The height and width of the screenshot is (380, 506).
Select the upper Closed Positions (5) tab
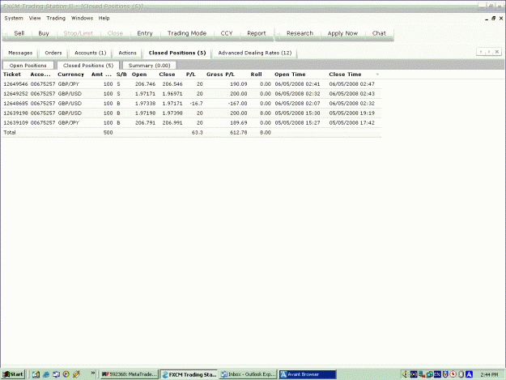pyautogui.click(x=177, y=53)
